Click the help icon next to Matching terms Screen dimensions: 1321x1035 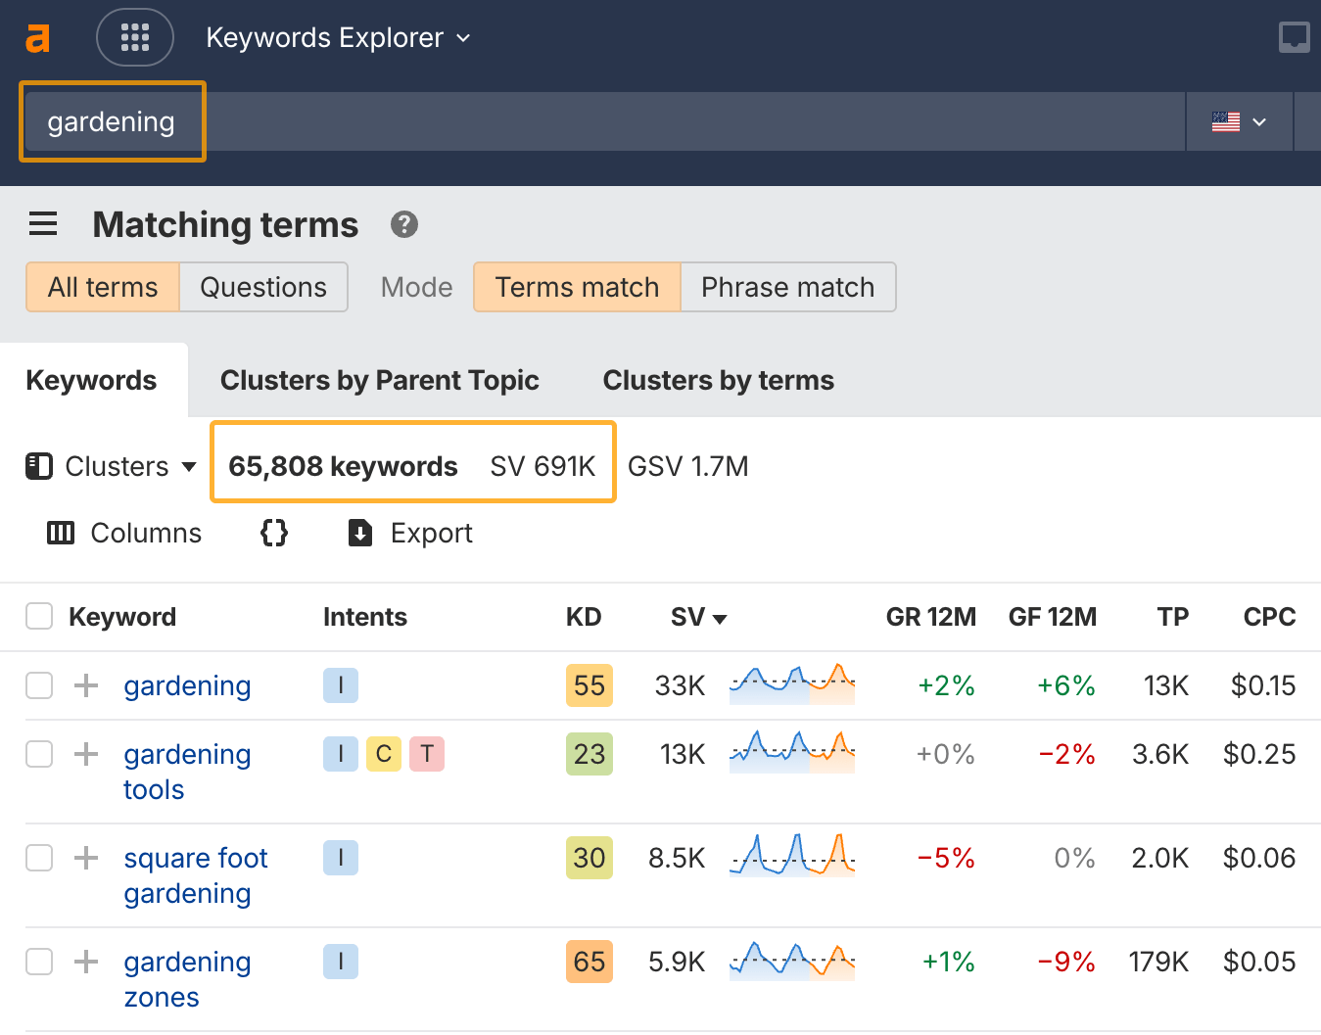tap(403, 224)
